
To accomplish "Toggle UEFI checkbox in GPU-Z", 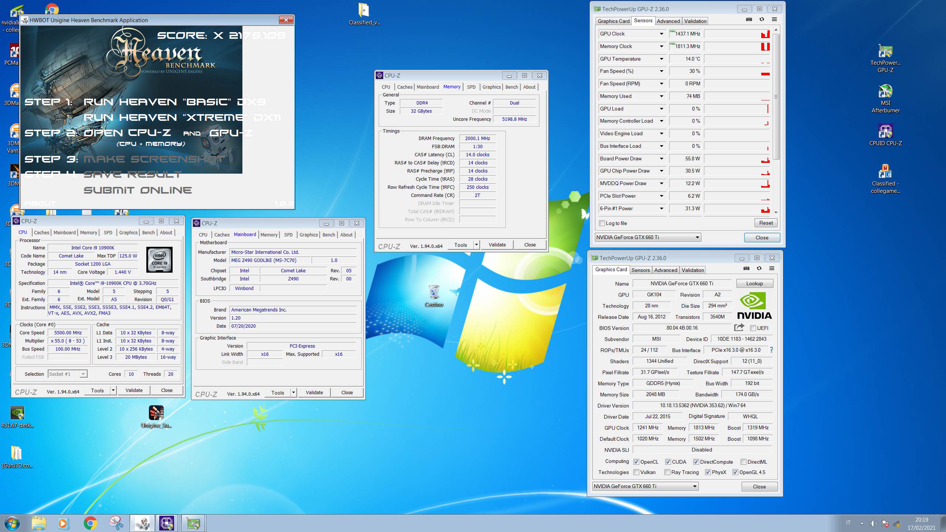I will [x=753, y=328].
